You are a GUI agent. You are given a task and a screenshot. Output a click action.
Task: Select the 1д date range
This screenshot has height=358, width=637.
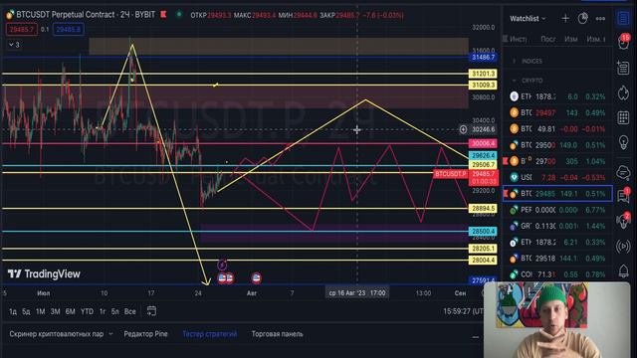point(13,311)
